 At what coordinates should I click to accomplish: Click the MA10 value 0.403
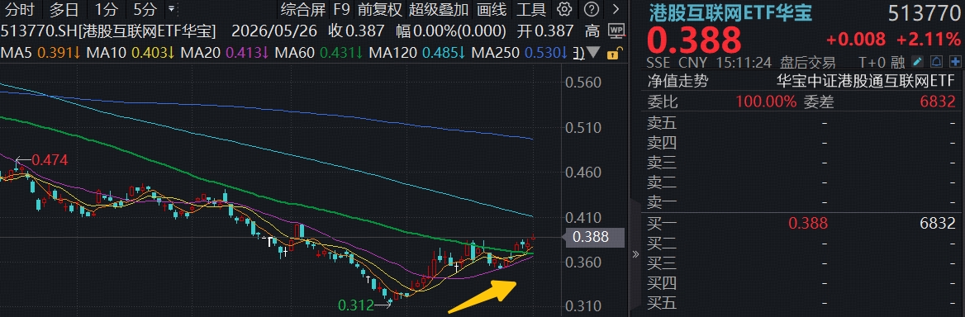coord(150,54)
